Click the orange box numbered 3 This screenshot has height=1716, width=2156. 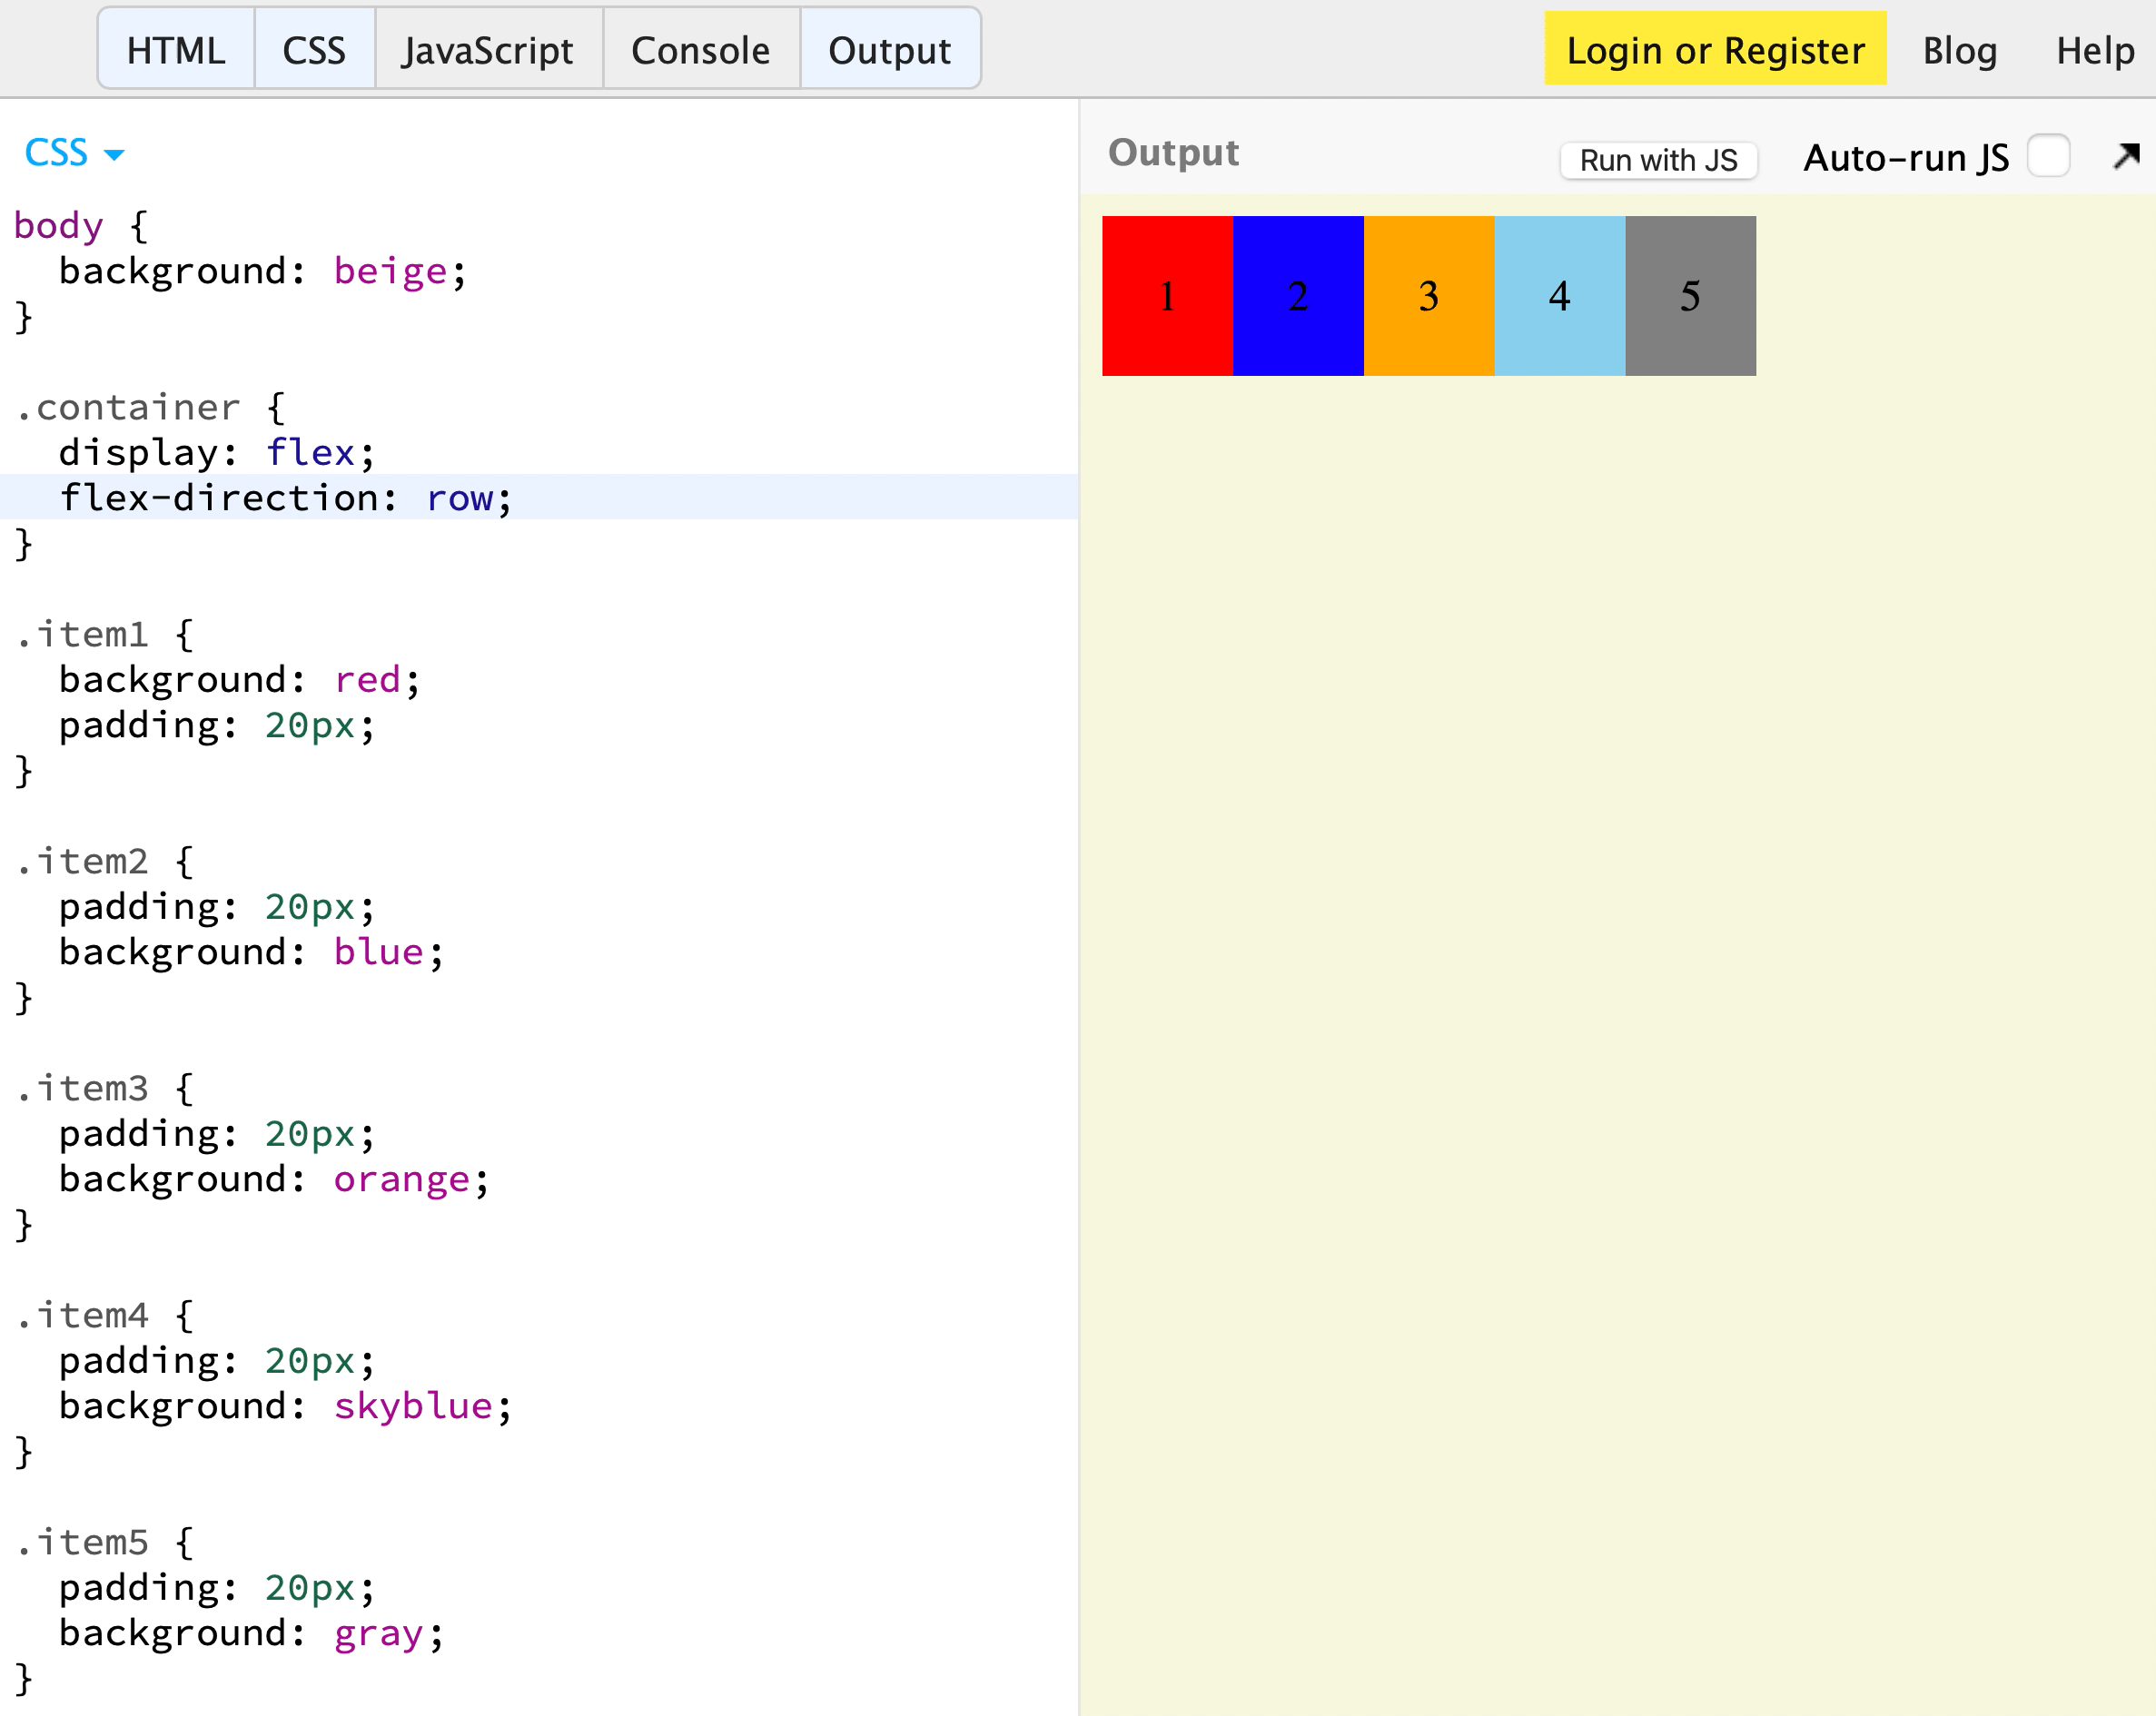point(1429,296)
